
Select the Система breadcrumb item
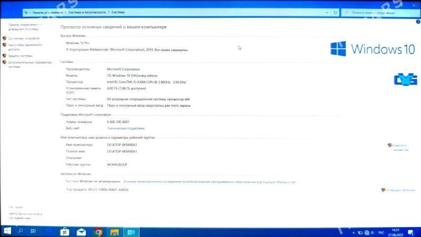coord(118,12)
